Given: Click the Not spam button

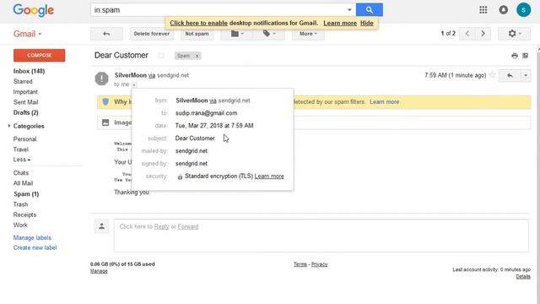Looking at the screenshot, I should [x=197, y=34].
